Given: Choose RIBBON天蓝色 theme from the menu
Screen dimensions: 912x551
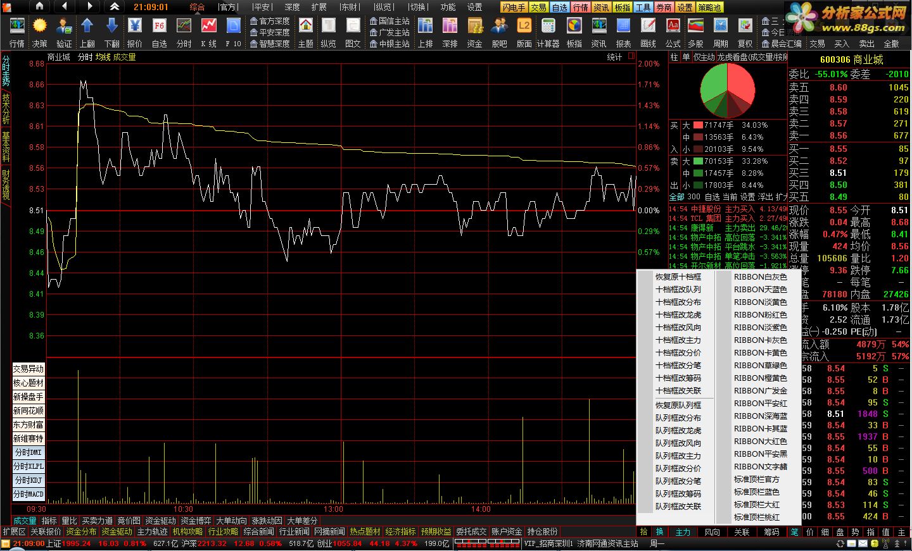Looking at the screenshot, I should [x=760, y=290].
